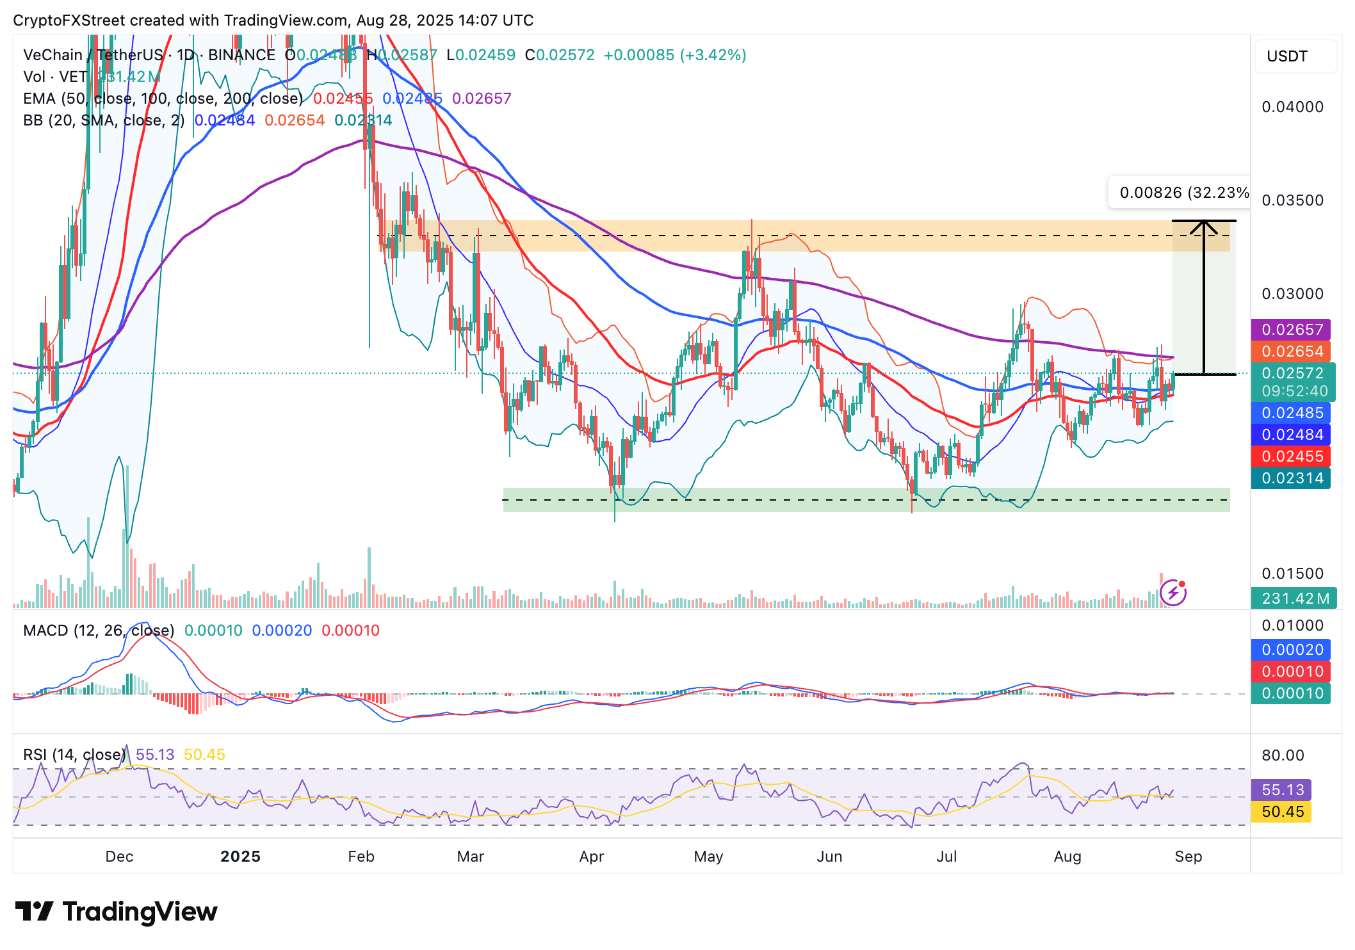Click the 0.00826 (32.23%) measurement tooltip

(x=1182, y=193)
